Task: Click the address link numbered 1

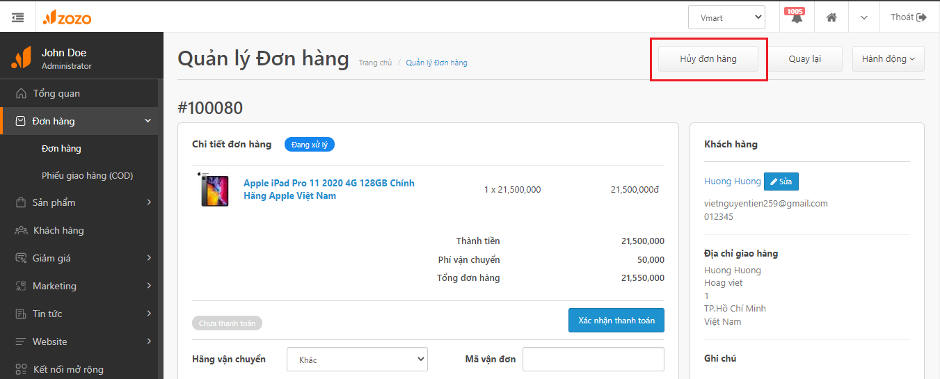Action: click(707, 296)
